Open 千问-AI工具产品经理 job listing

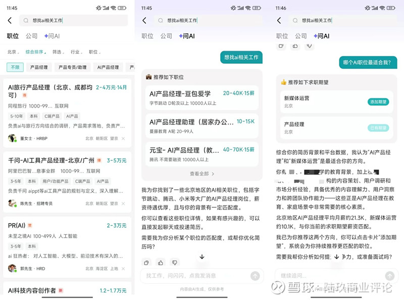tap(67, 182)
